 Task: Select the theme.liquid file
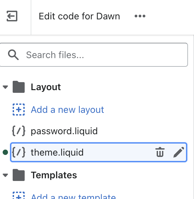(99, 152)
